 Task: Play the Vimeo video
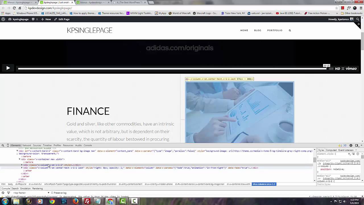8,68
